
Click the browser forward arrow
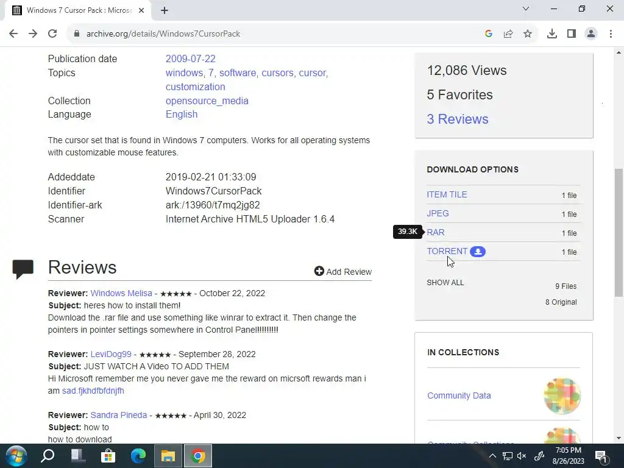pos(33,34)
